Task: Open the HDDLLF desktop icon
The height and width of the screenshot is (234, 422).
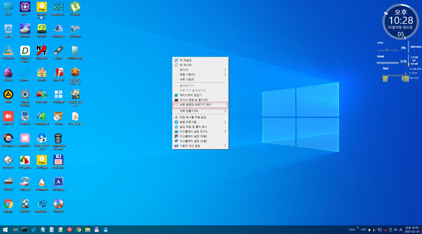Action: (25, 206)
